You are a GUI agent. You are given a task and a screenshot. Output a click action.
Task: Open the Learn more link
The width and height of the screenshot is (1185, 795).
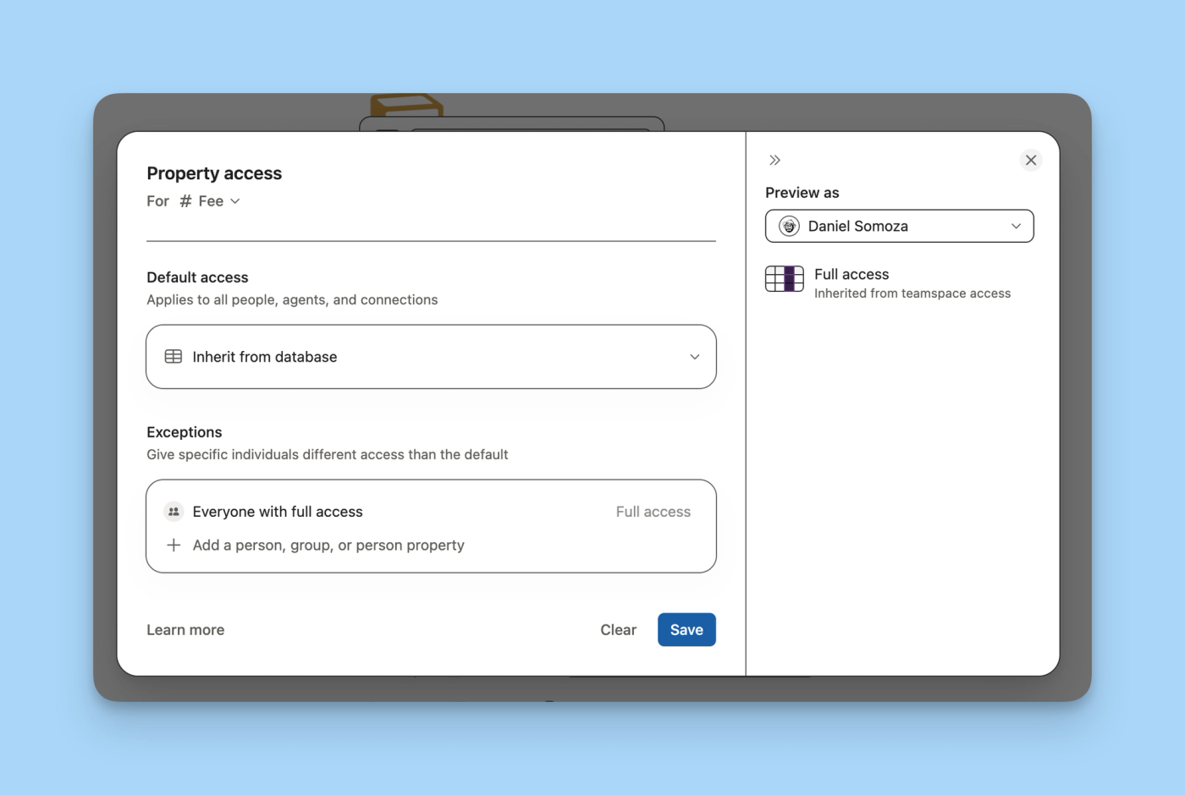coord(185,630)
